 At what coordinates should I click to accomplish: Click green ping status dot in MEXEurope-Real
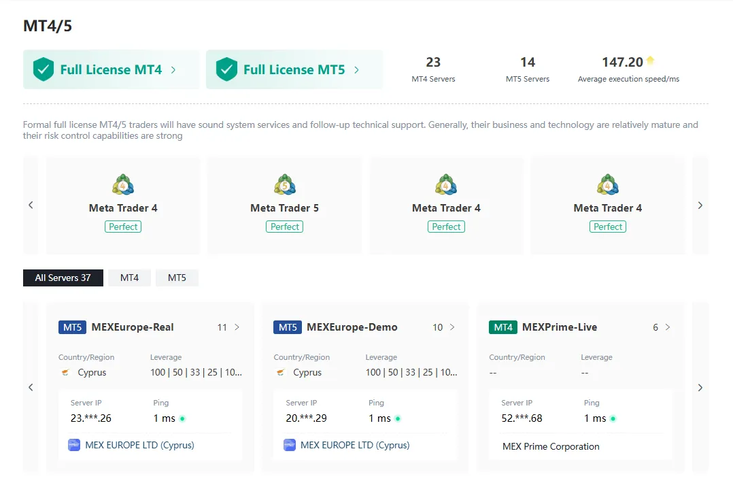click(x=182, y=419)
